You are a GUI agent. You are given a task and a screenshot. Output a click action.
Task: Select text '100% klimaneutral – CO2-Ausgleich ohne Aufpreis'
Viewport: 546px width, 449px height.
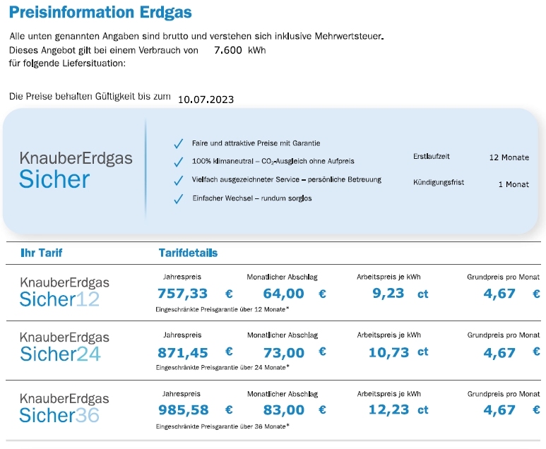[x=273, y=161]
